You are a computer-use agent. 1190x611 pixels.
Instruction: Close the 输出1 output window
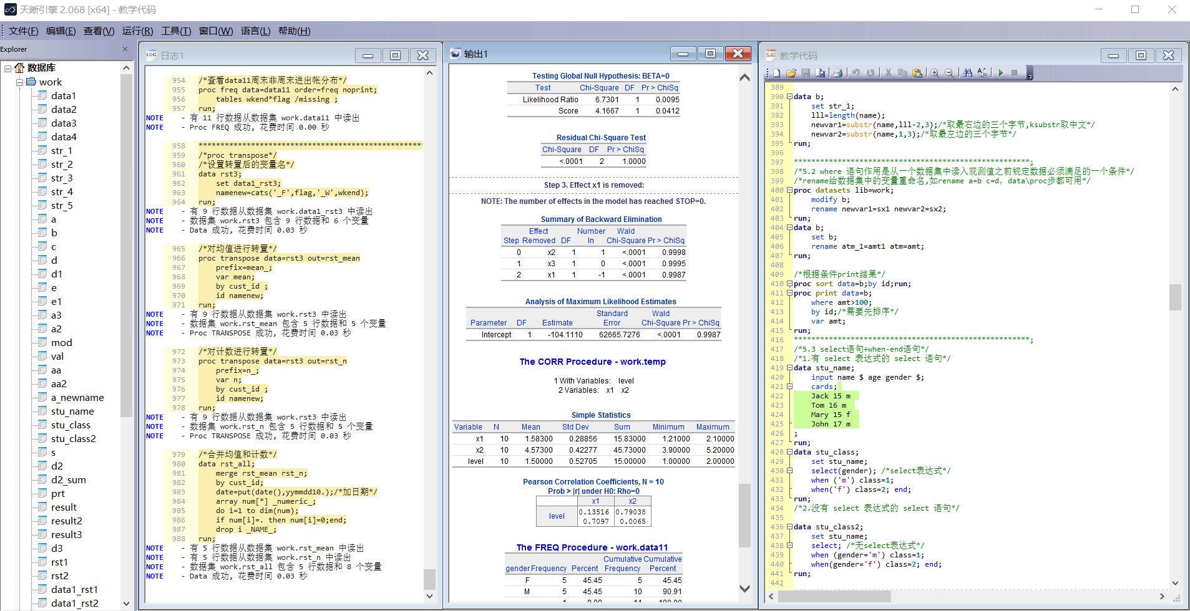coord(738,54)
